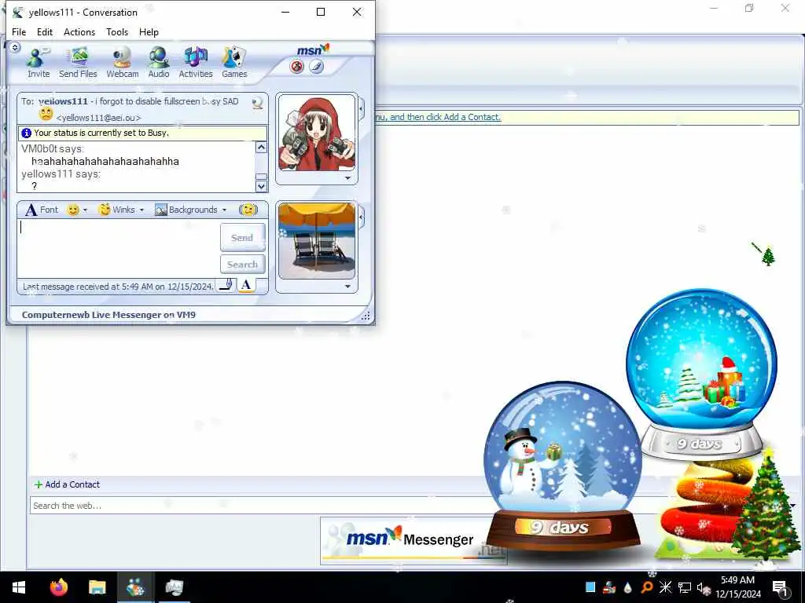Screen dimensions: 805x603
Task: Click the conversation window taskbar button
Action: coord(174,587)
